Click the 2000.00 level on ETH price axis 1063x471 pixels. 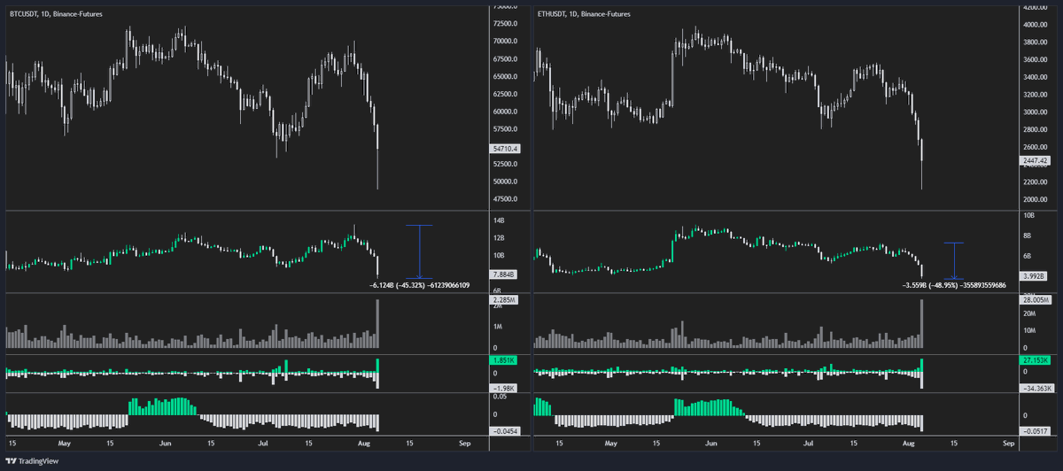pos(1035,199)
